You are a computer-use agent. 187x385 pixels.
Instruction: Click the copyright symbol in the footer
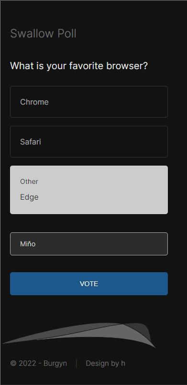pos(13,363)
